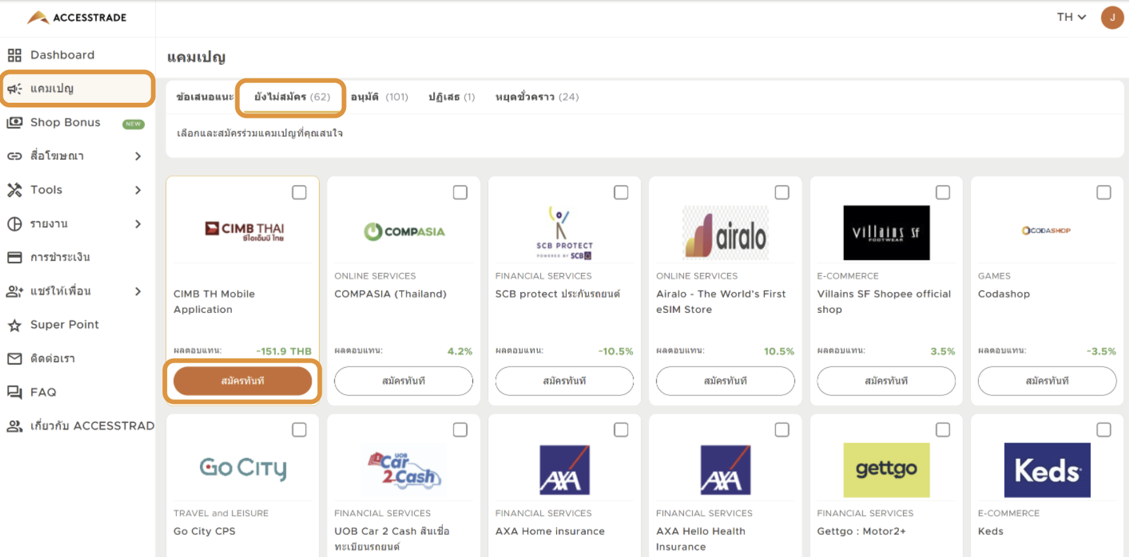This screenshot has width=1129, height=557.
Task: Tick the Gettgo Motor2+ checkbox
Action: click(x=943, y=430)
